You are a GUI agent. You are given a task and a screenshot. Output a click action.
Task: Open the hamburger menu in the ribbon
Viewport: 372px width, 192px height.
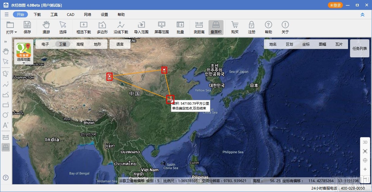coord(7,14)
